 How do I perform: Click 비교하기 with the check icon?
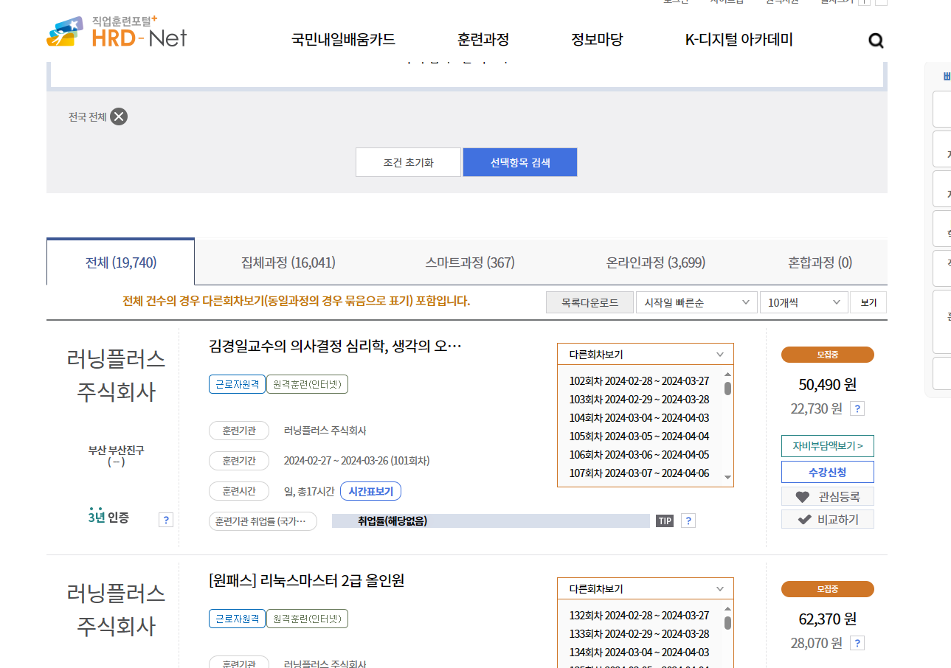point(828,519)
